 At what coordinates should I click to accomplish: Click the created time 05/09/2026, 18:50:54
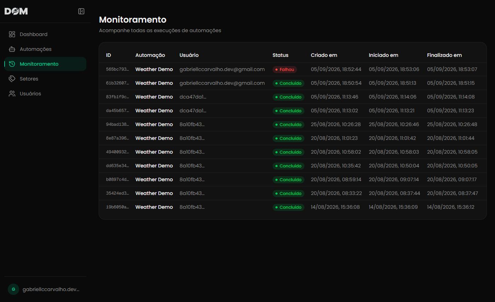coord(336,83)
